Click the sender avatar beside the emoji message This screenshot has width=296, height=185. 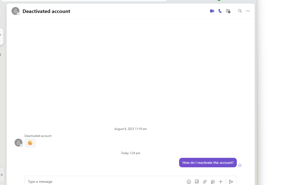tap(18, 143)
